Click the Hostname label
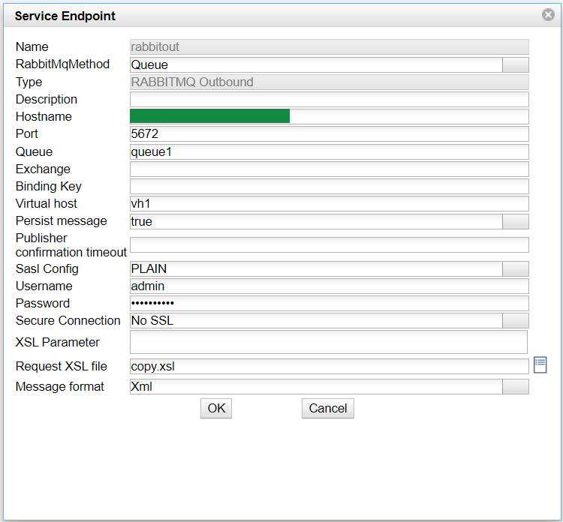This screenshot has height=522, width=563. 44,116
